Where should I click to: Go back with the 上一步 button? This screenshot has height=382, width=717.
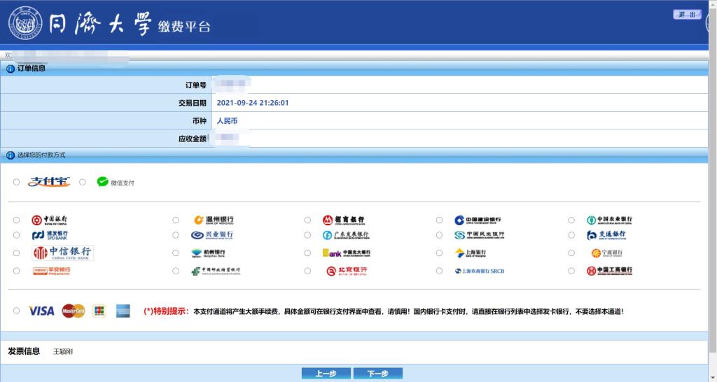(326, 374)
